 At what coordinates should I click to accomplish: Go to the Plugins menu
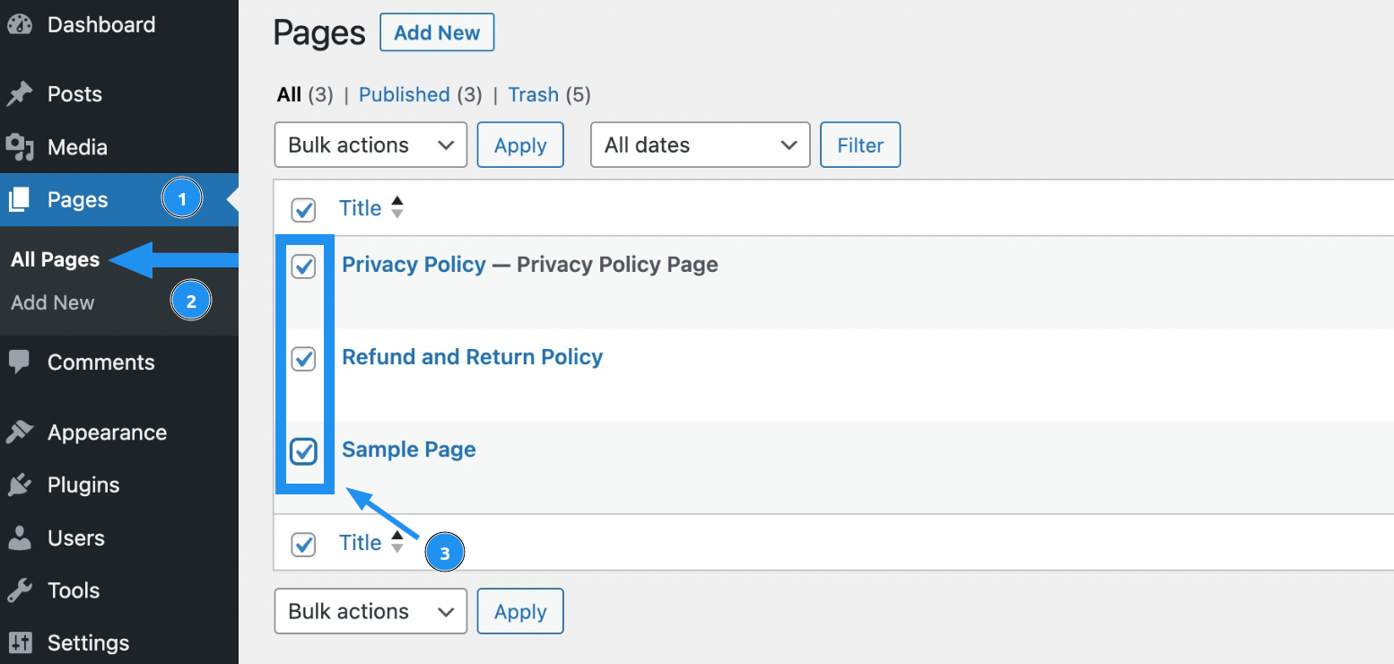point(119,485)
